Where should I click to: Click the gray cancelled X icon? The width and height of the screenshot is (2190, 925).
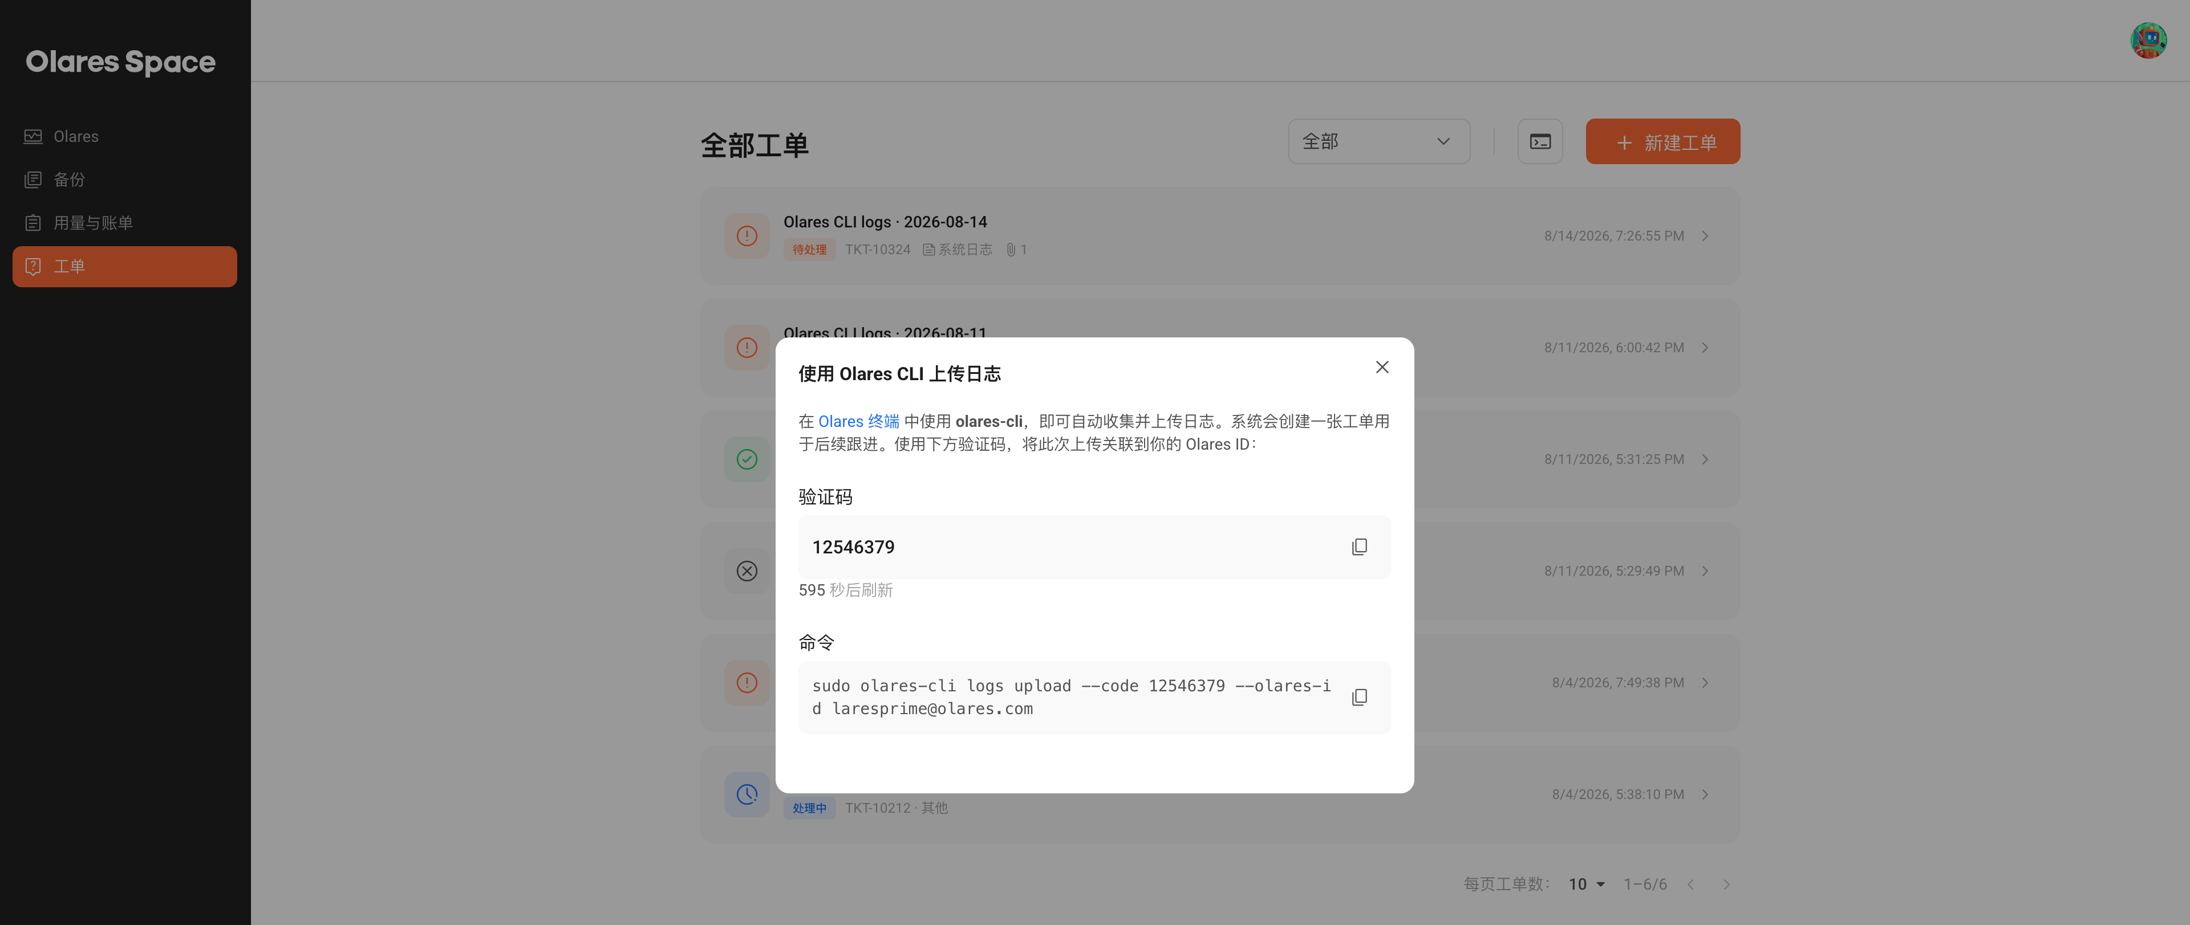(x=747, y=571)
